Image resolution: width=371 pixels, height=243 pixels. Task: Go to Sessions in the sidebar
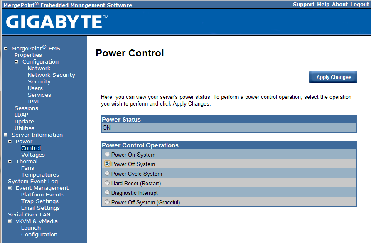[x=26, y=108]
